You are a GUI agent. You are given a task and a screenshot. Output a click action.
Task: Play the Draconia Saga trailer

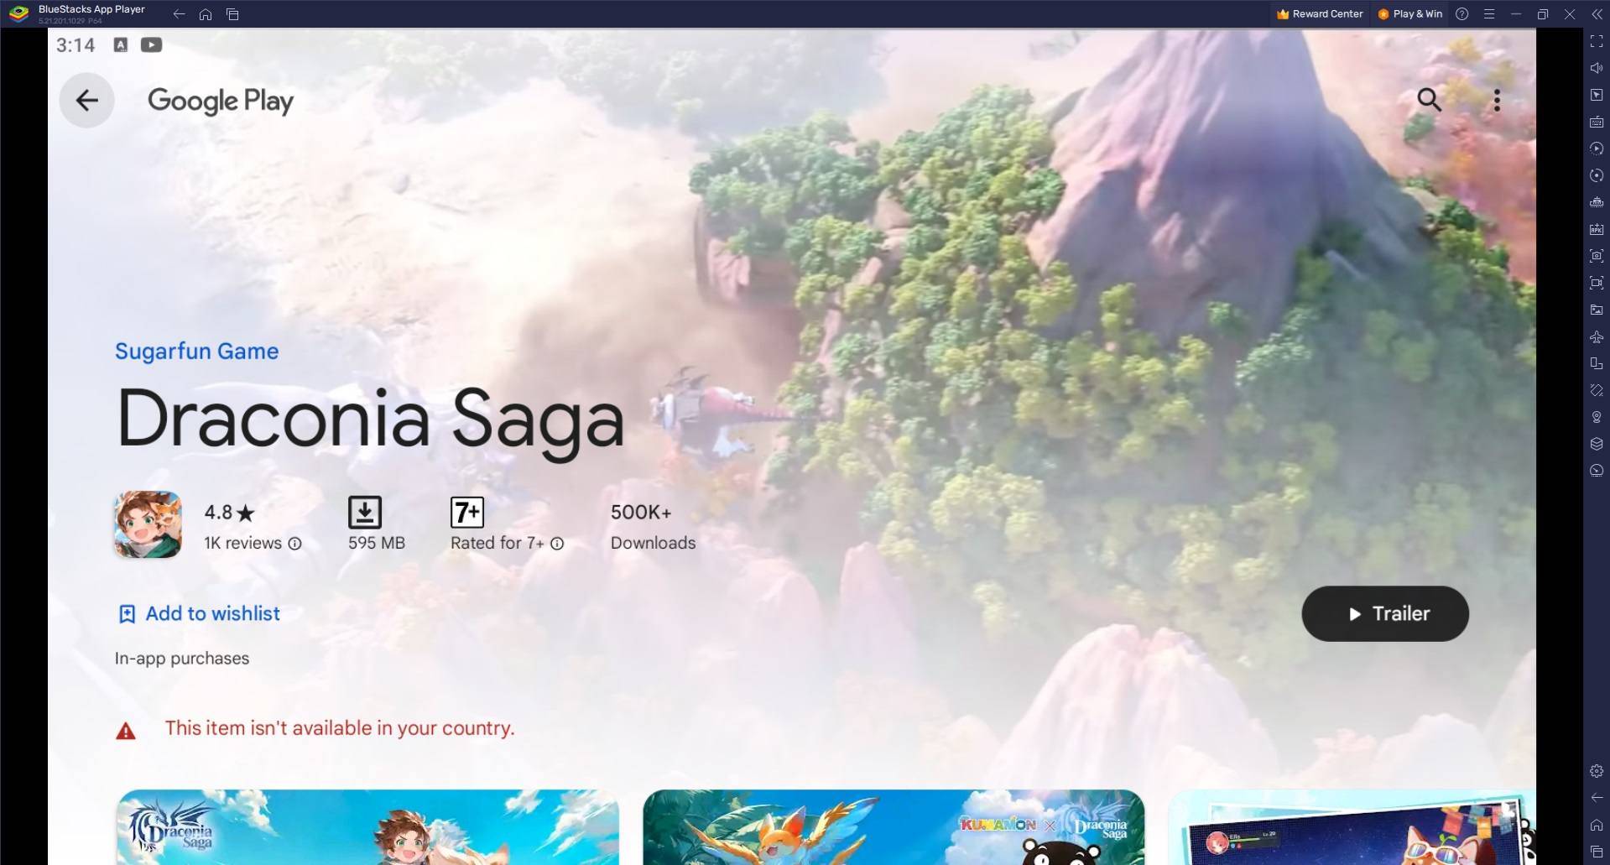coord(1383,613)
